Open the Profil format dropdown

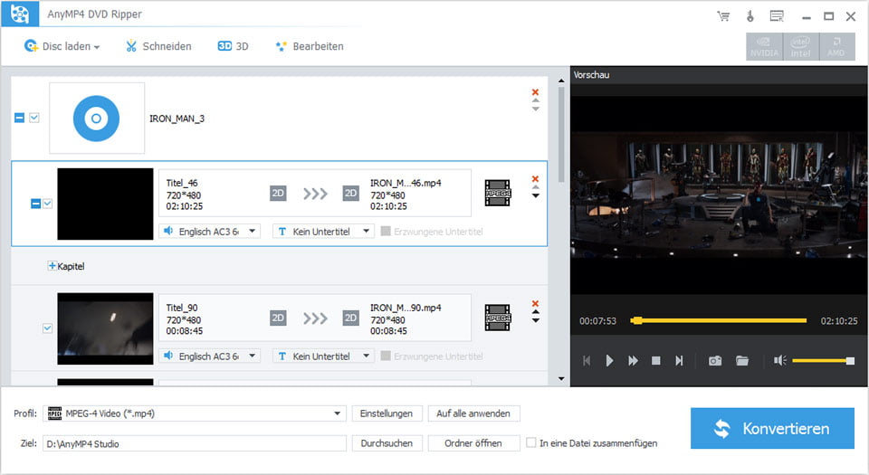tap(195, 413)
